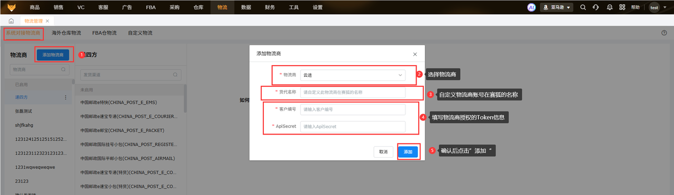The height and width of the screenshot is (195, 674).
Task: Open the 仓库 menu
Action: (198, 7)
